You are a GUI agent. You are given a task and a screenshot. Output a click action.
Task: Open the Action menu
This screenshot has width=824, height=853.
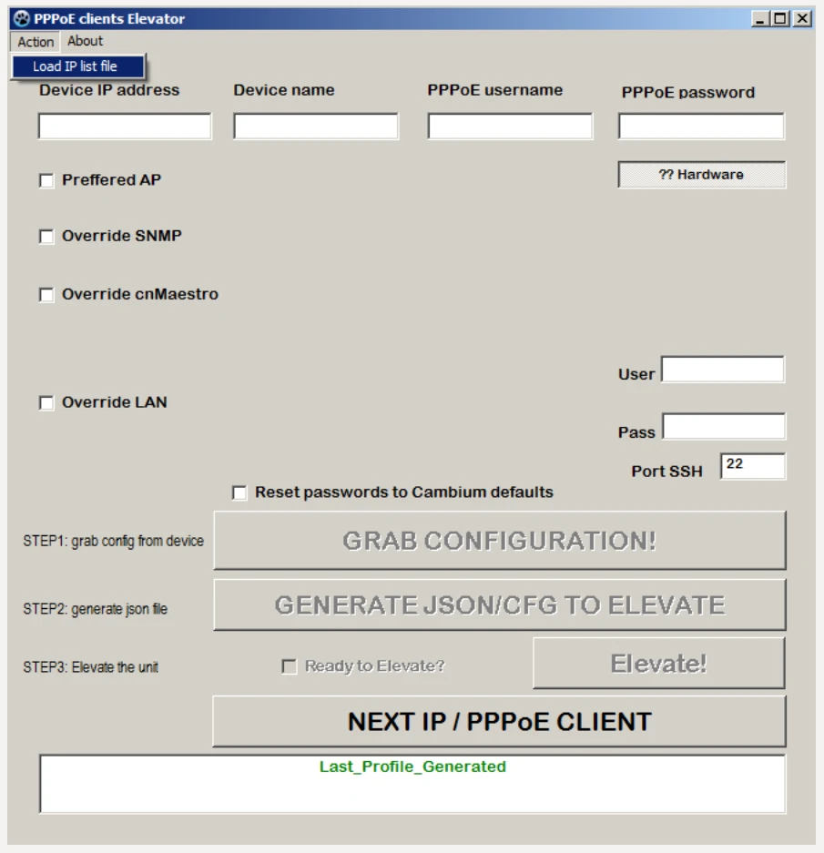(x=36, y=42)
